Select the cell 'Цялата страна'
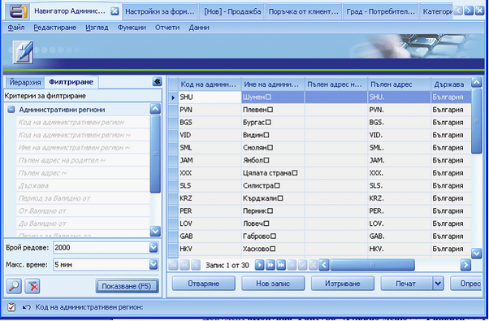The width and height of the screenshot is (489, 321). [273, 173]
